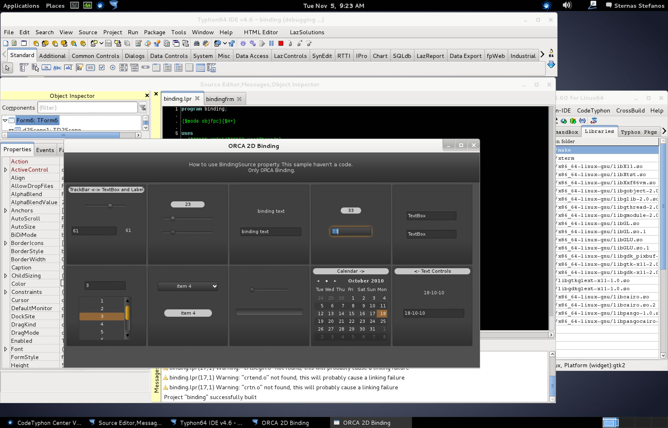668x428 pixels.
Task: Open the Open-file dropdown arrow in toolbar
Action: (x=101, y=43)
